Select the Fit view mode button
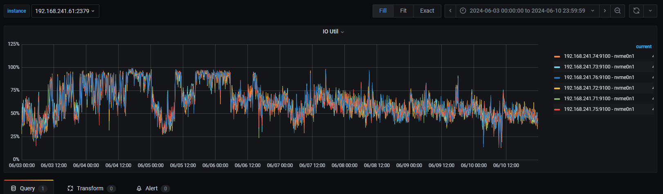The height and width of the screenshot is (194, 663). pyautogui.click(x=403, y=11)
